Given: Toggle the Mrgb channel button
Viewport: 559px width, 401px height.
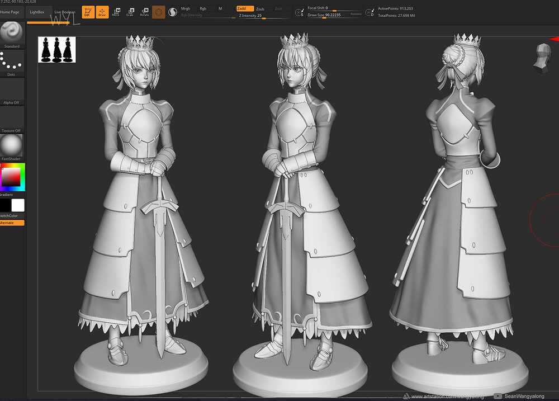Looking at the screenshot, I should pyautogui.click(x=186, y=8).
